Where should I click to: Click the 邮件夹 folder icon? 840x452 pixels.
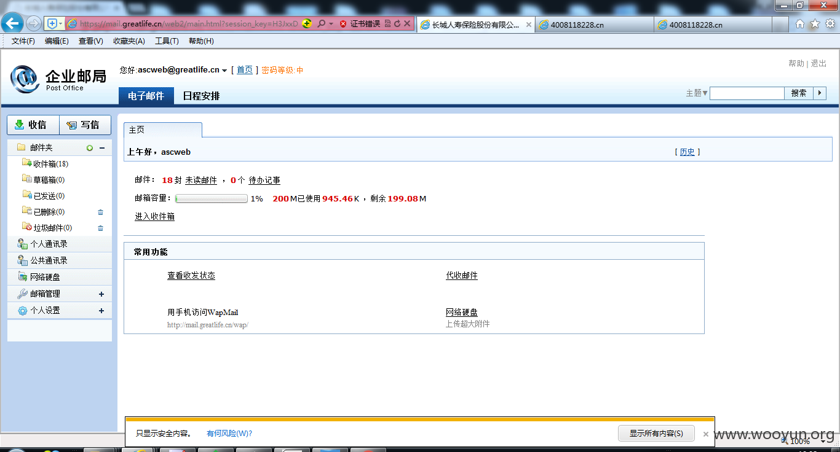coord(21,147)
